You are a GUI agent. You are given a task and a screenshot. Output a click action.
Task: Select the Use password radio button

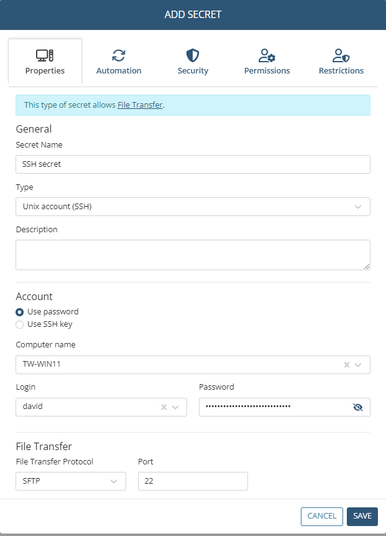tap(20, 312)
